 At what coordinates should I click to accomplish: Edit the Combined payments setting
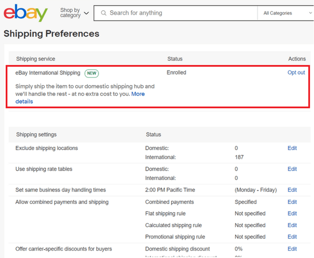292,202
